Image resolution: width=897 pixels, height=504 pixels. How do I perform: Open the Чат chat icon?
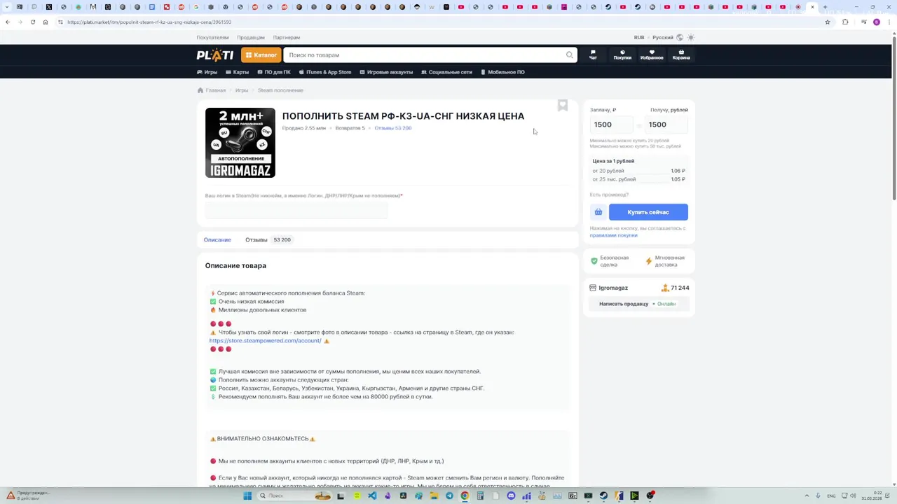pyautogui.click(x=593, y=55)
